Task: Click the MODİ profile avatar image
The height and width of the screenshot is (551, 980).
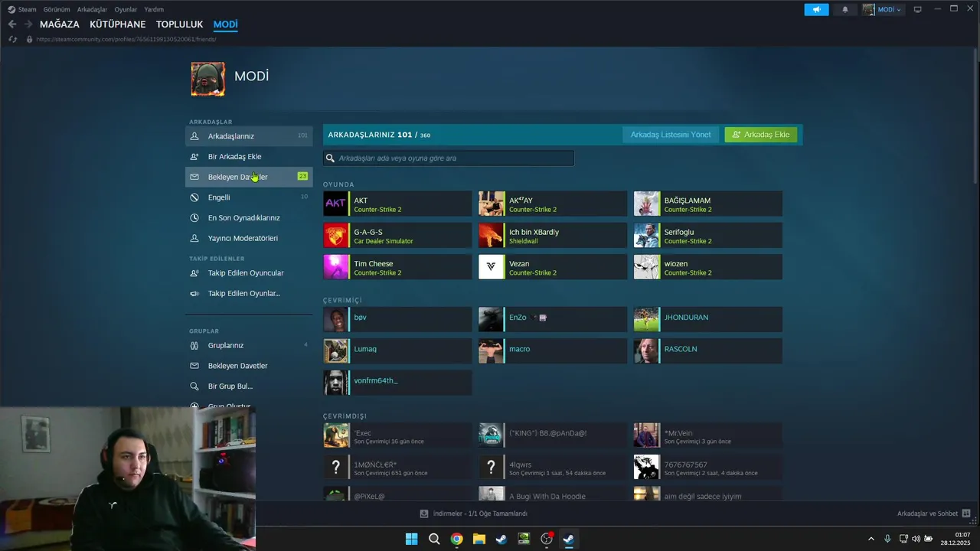Action: click(207, 79)
